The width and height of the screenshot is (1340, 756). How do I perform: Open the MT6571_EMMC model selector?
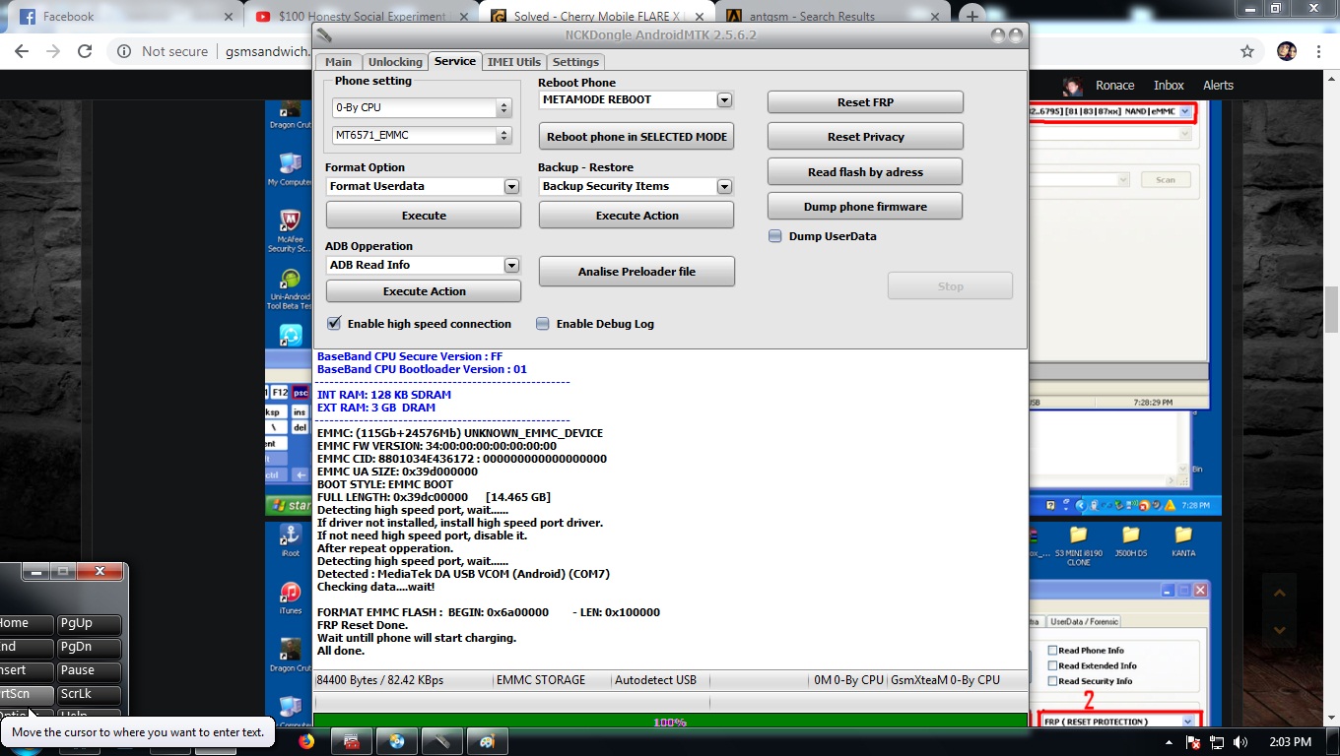click(x=421, y=135)
